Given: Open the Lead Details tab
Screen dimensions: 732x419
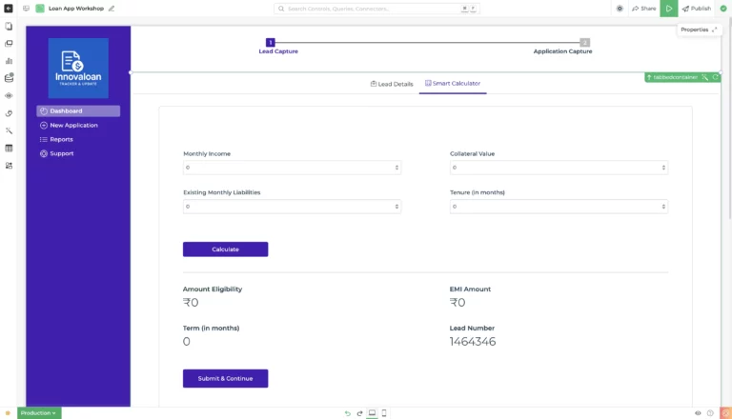Looking at the screenshot, I should 392,84.
